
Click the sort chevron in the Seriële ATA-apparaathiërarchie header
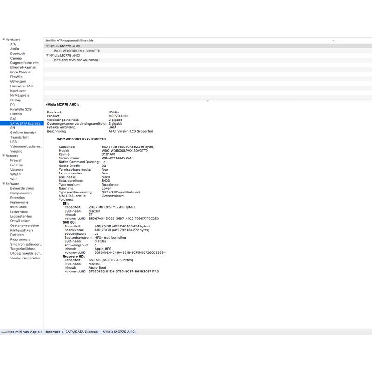coord(332,40)
